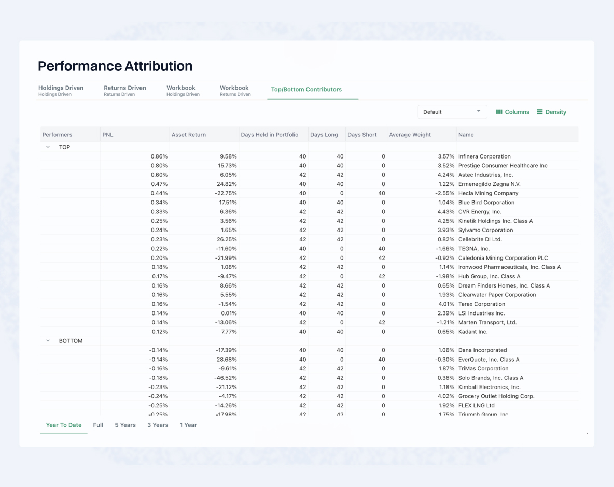Collapse the BOTTOM performers group

click(48, 341)
